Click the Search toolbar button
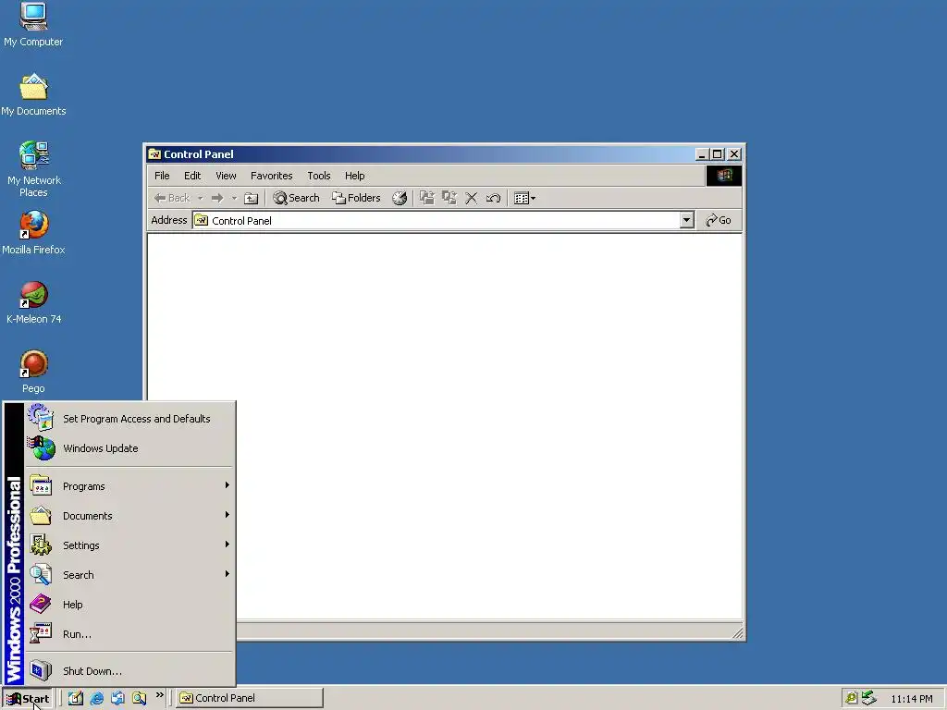947x710 pixels. (296, 198)
